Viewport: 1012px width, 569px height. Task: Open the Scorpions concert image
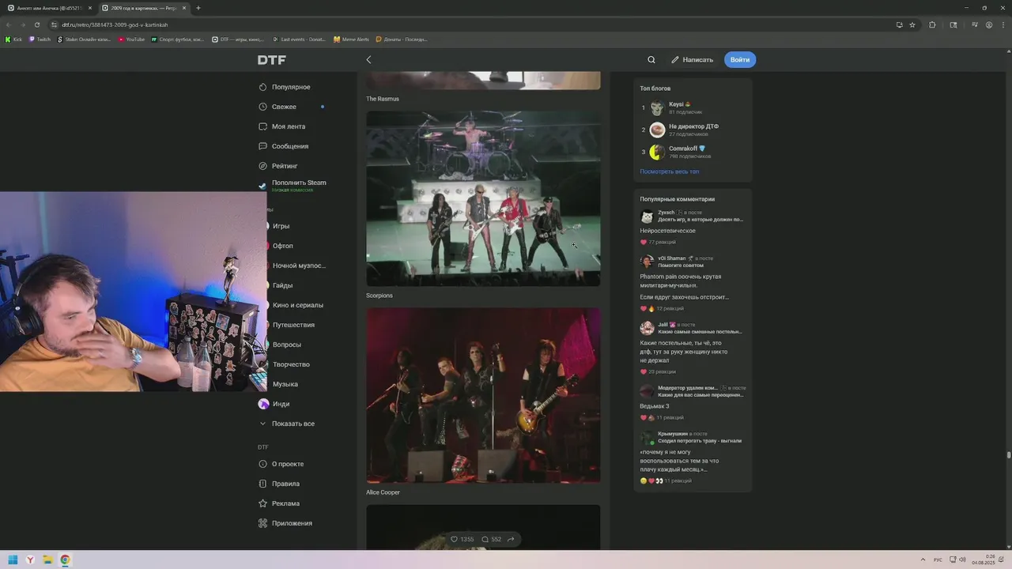click(x=483, y=198)
